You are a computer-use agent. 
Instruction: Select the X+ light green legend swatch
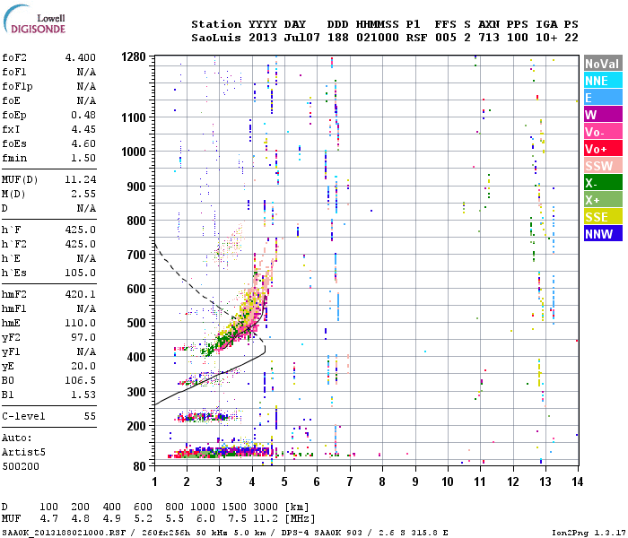coord(603,200)
